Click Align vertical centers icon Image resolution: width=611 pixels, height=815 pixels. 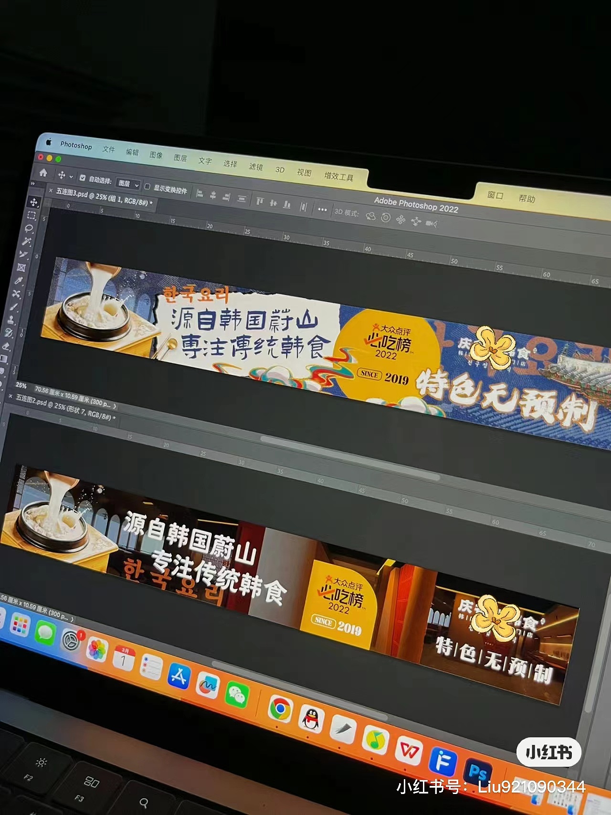click(x=274, y=203)
